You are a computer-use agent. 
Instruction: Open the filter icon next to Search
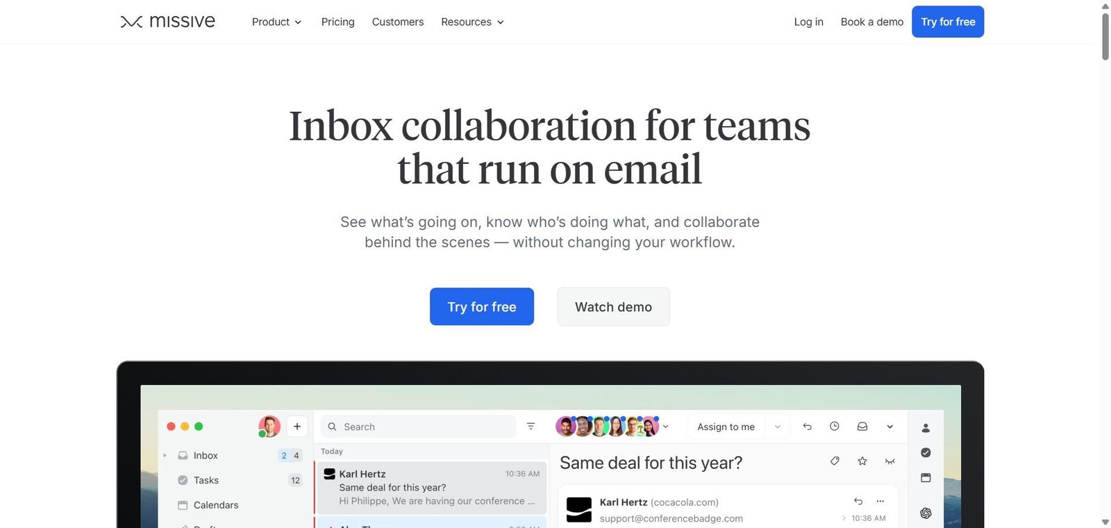(x=531, y=427)
